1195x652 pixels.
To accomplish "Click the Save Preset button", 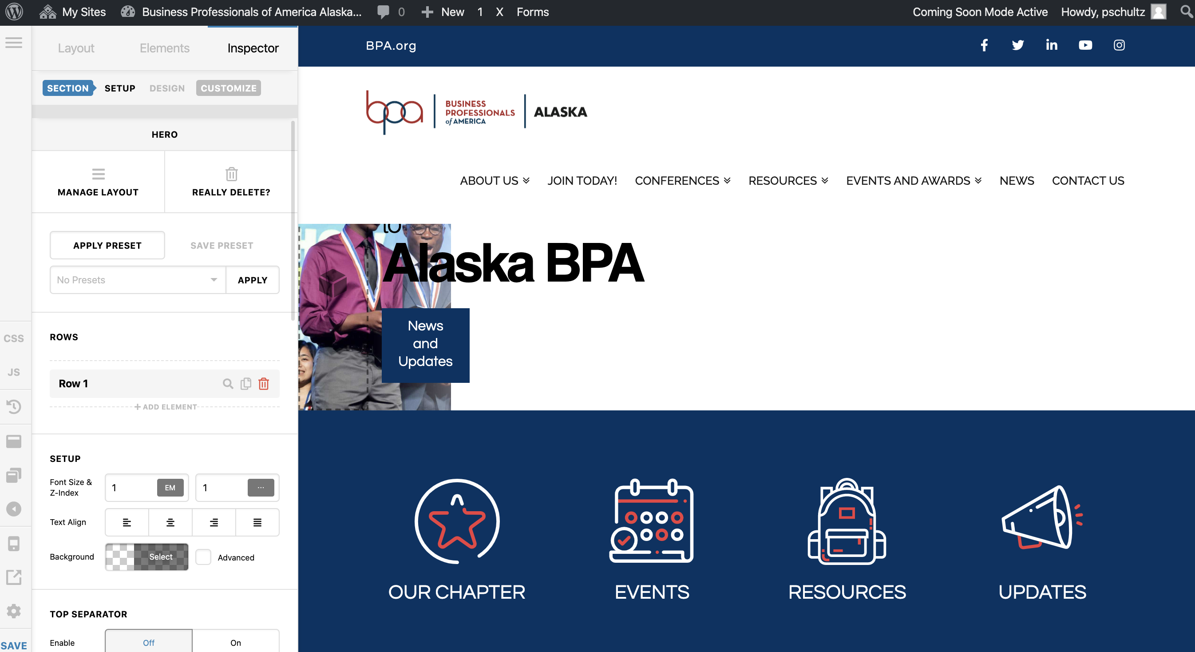I will click(x=222, y=246).
